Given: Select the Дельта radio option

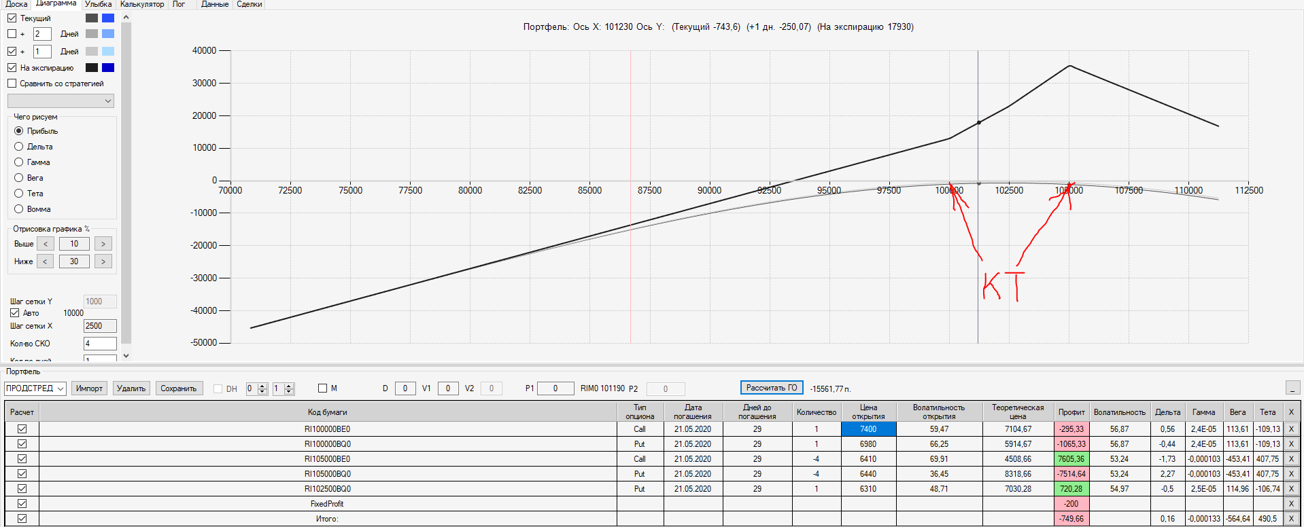Looking at the screenshot, I should pyautogui.click(x=19, y=147).
